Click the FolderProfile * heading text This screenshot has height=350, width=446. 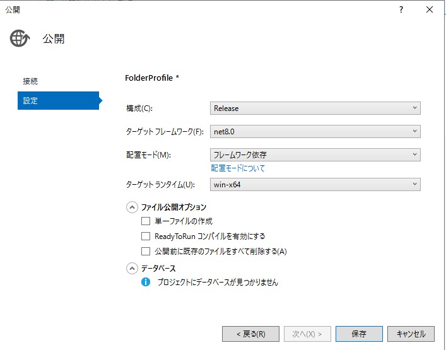(152, 78)
